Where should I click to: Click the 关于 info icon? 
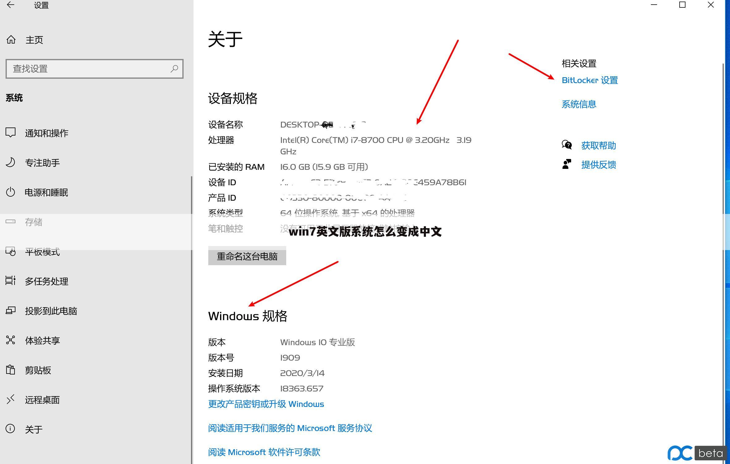point(10,429)
